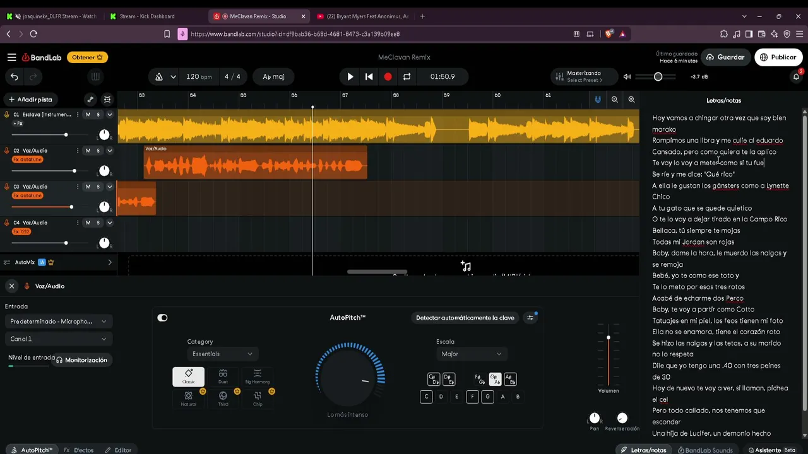Click the master volume speaker icon

click(627, 77)
